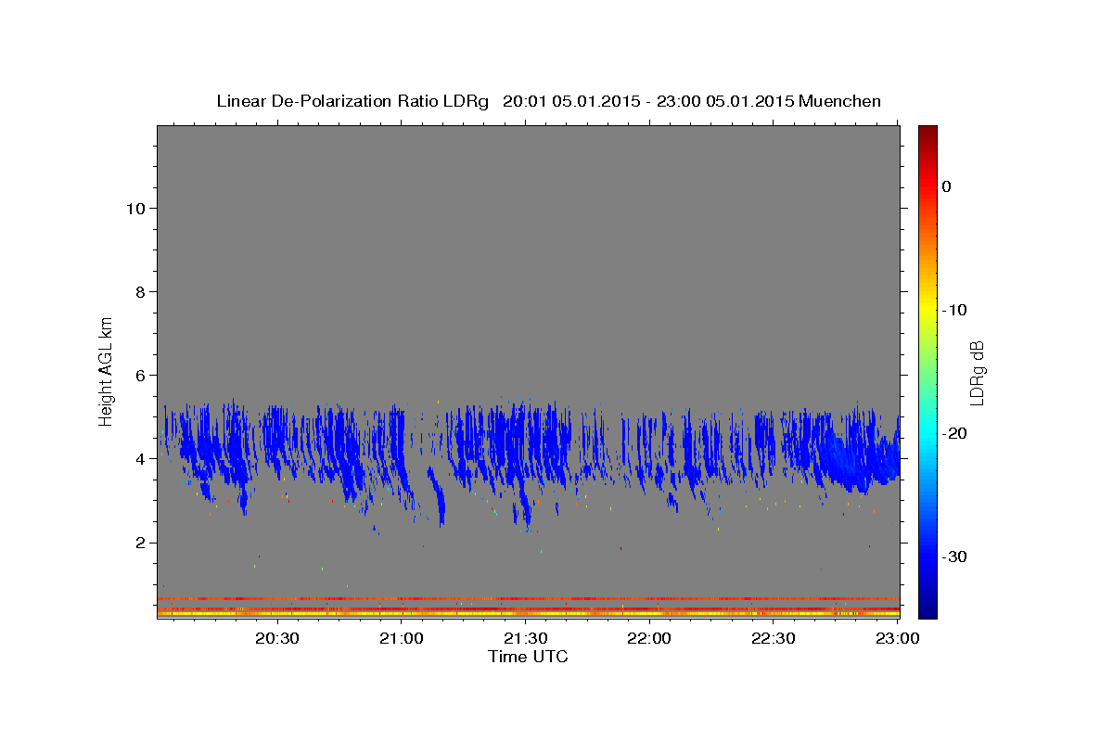Screen dimensions: 1113x742
Task: Click the 21:00 time tick label
Action: pos(402,638)
